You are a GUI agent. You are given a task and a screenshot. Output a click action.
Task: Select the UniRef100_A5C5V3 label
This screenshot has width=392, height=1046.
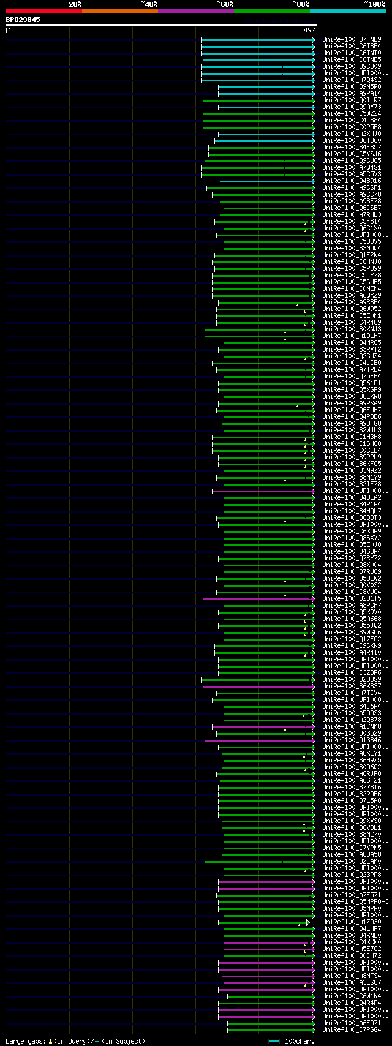(x=352, y=174)
